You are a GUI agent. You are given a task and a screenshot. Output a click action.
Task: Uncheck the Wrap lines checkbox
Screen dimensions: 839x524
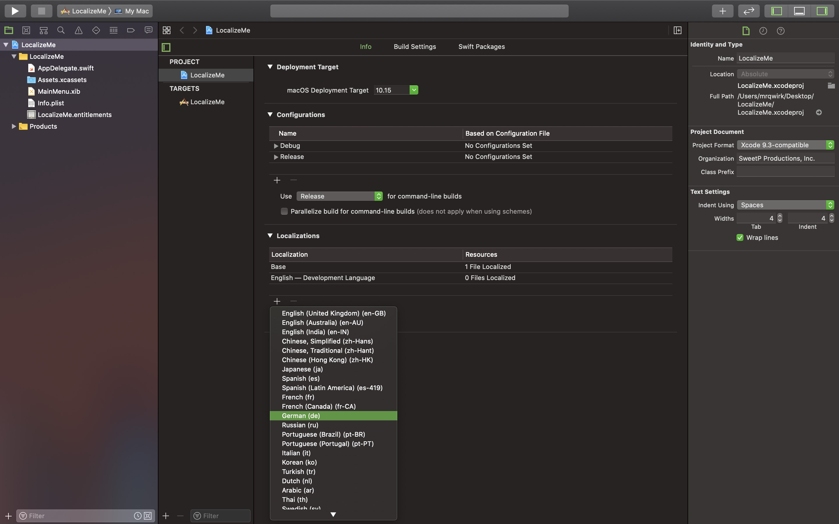click(740, 237)
